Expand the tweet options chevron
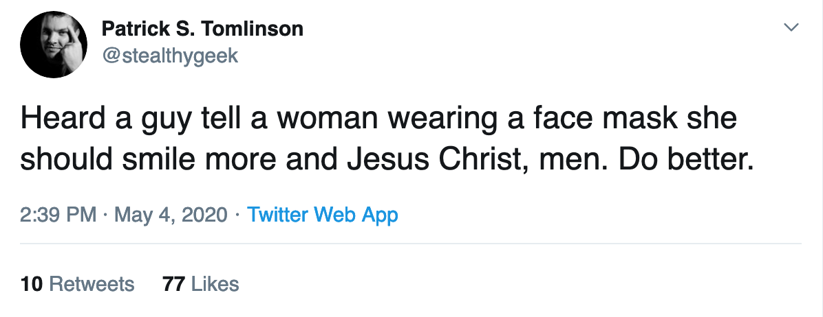823x317 pixels. point(792,27)
